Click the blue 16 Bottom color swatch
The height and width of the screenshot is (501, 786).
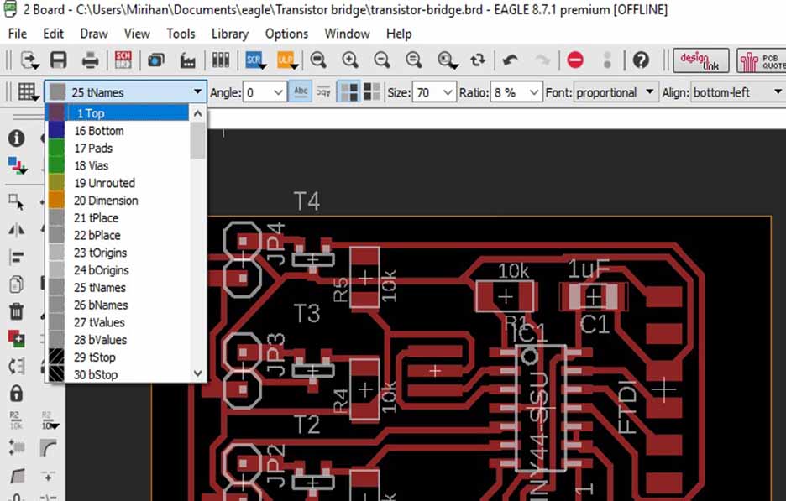pyautogui.click(x=56, y=131)
